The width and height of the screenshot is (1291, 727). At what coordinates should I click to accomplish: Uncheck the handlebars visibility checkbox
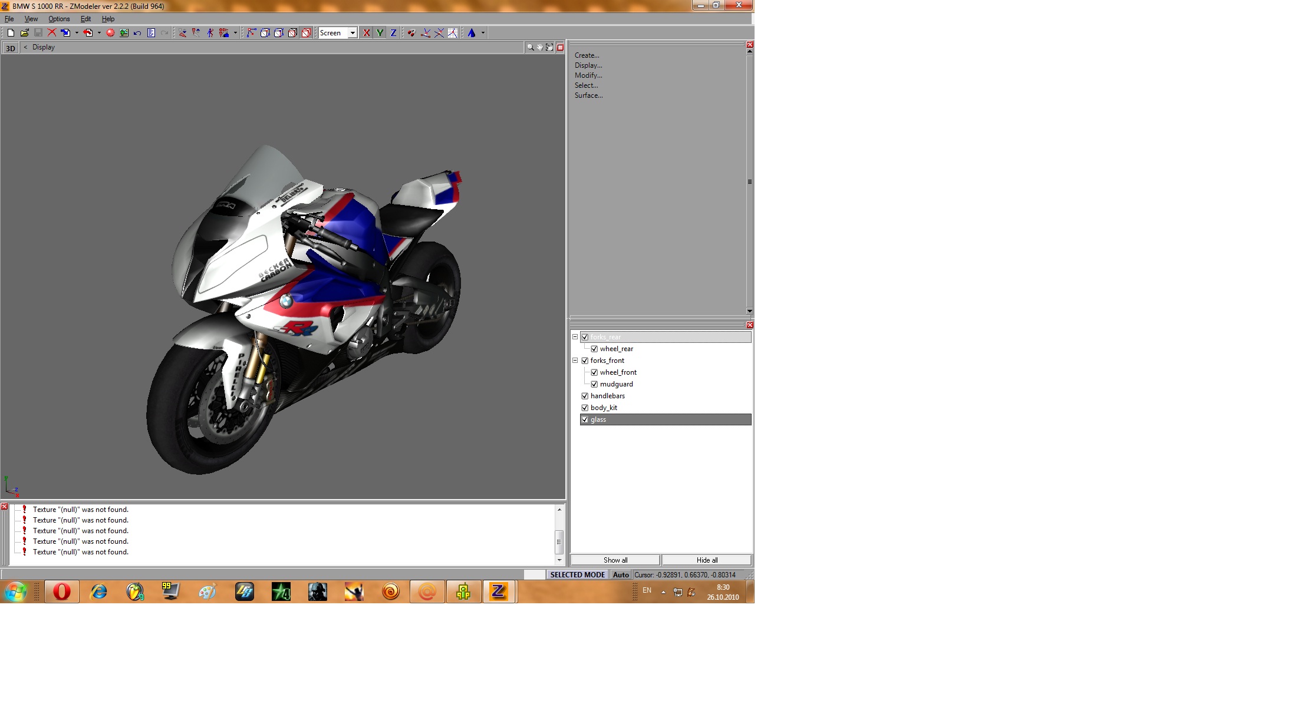[x=585, y=396]
